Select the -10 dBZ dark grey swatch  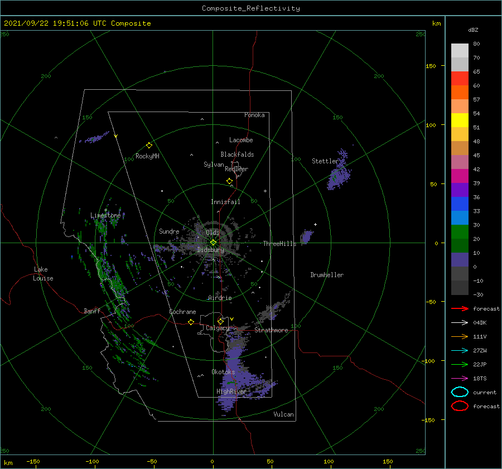tap(460, 288)
